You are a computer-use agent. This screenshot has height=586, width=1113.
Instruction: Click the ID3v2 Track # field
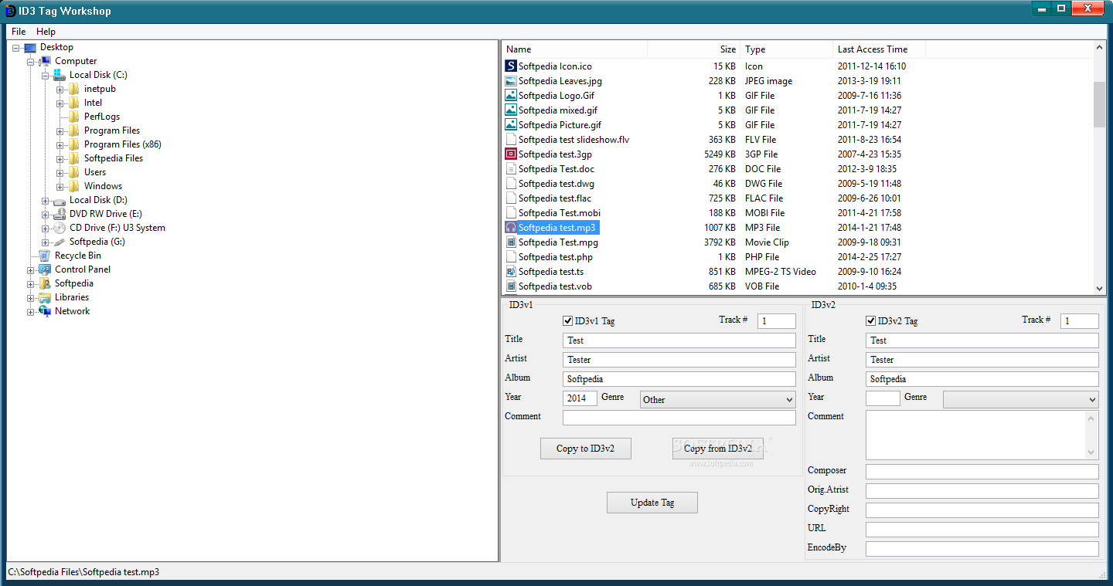click(1080, 321)
